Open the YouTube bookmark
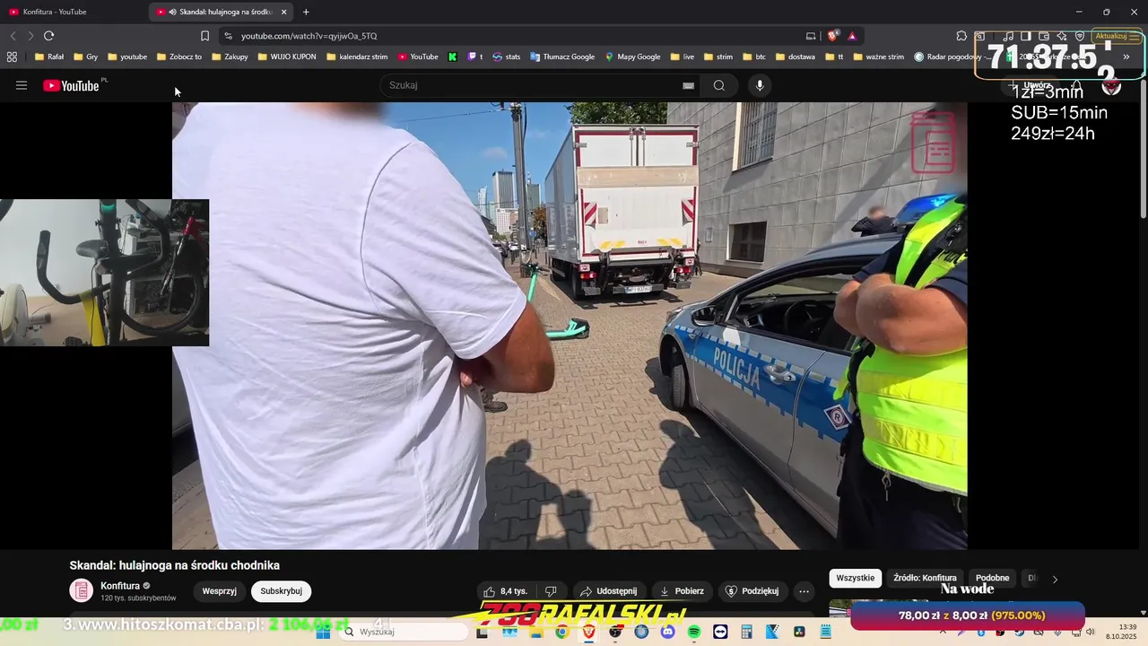The width and height of the screenshot is (1148, 646). tap(418, 57)
